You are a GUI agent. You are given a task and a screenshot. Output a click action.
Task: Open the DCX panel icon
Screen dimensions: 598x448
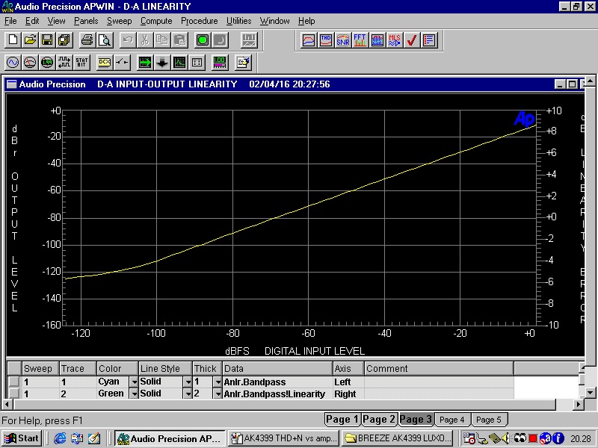tap(105, 63)
